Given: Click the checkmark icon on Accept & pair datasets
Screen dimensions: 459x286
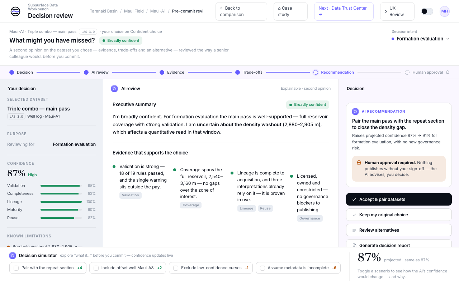Looking at the screenshot, I should pos(354,199).
